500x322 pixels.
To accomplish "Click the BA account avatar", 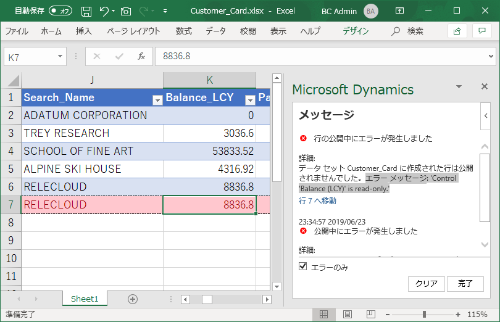I will pyautogui.click(x=370, y=11).
